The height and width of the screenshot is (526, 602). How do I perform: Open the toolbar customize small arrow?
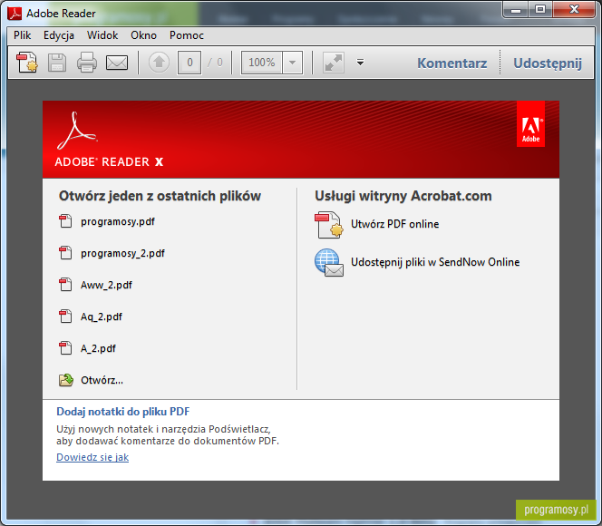tap(360, 63)
